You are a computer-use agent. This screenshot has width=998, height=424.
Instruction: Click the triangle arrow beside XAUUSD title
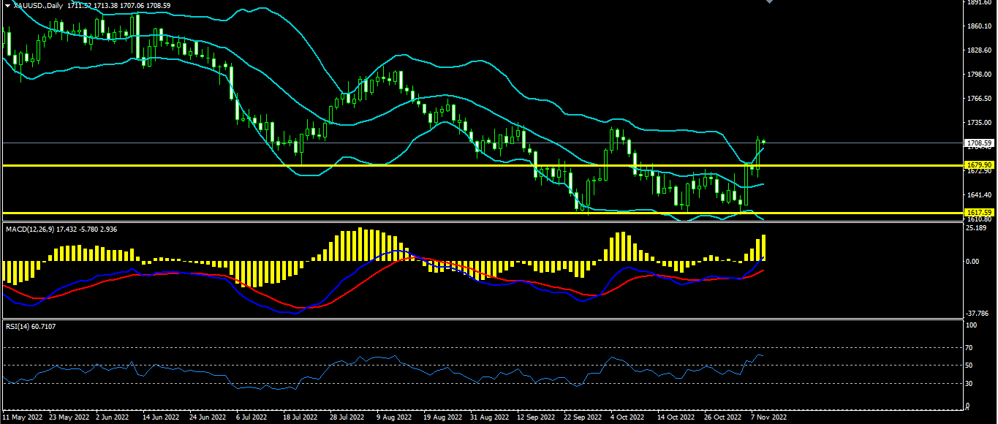click(7, 5)
